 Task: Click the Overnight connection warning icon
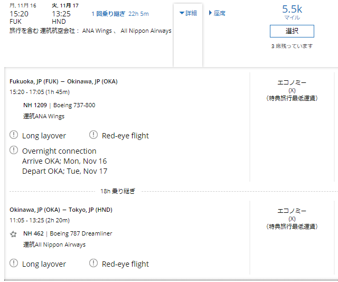[14, 150]
